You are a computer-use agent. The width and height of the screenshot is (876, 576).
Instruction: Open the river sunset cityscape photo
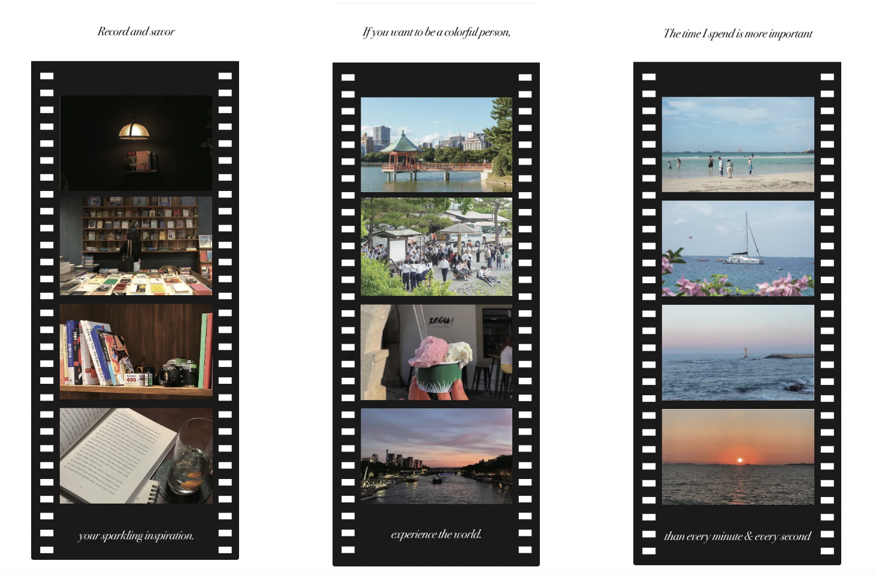(x=436, y=456)
